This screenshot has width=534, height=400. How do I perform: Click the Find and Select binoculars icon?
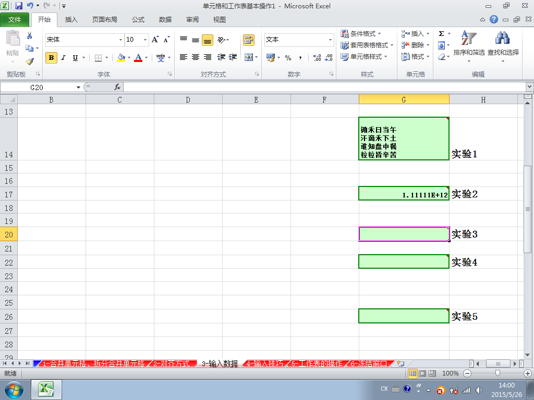click(x=503, y=38)
